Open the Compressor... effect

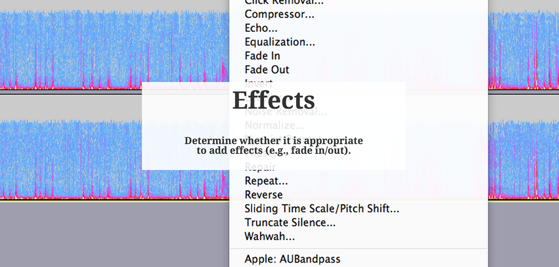coord(279,15)
